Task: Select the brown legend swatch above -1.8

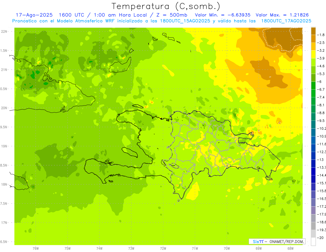Action: point(313,31)
